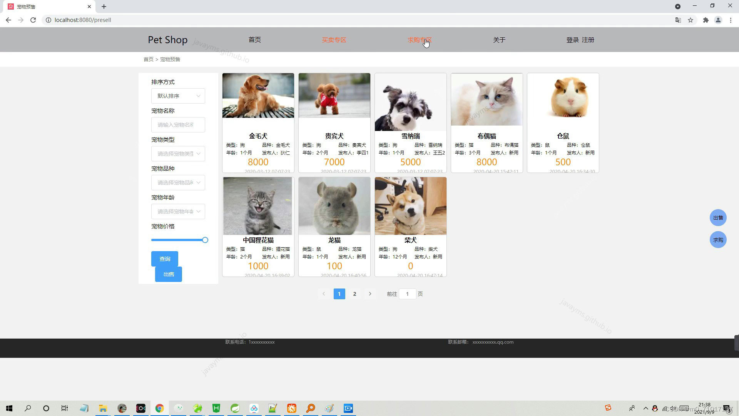This screenshot has height=416, width=739.
Task: Open the Chrome three-dot menu
Action: [x=731, y=20]
